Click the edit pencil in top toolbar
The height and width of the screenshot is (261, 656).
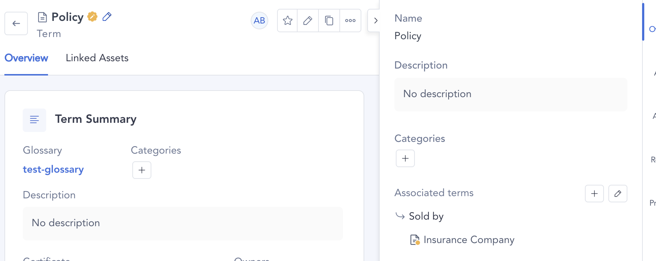(x=308, y=21)
